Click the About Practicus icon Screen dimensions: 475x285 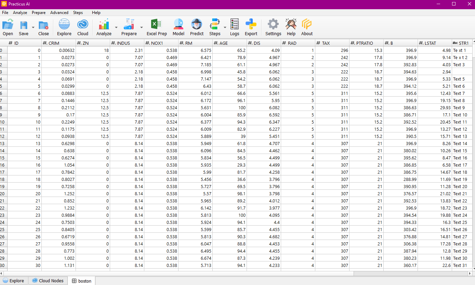click(307, 25)
